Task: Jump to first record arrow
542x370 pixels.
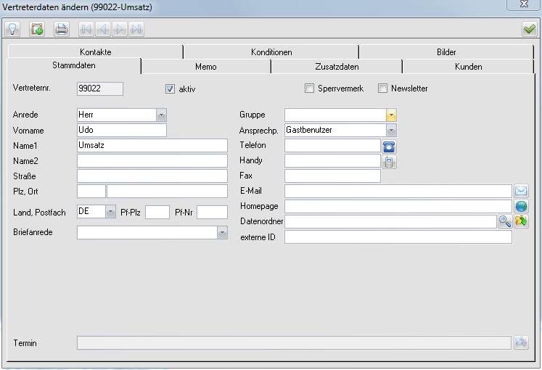Action: (x=86, y=29)
